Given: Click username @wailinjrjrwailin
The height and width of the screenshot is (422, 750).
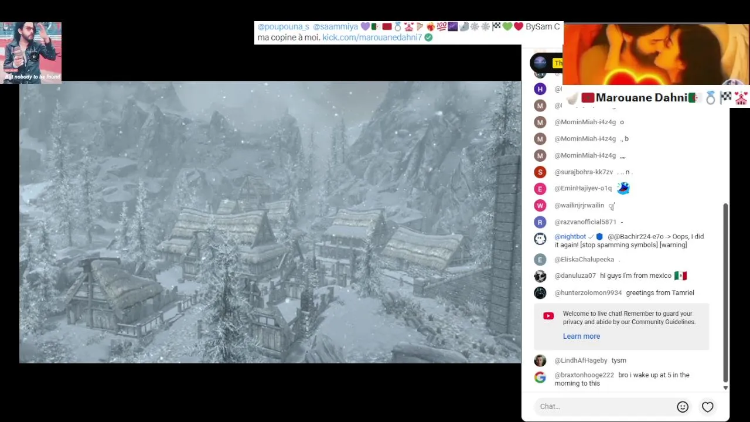Looking at the screenshot, I should click(x=579, y=206).
